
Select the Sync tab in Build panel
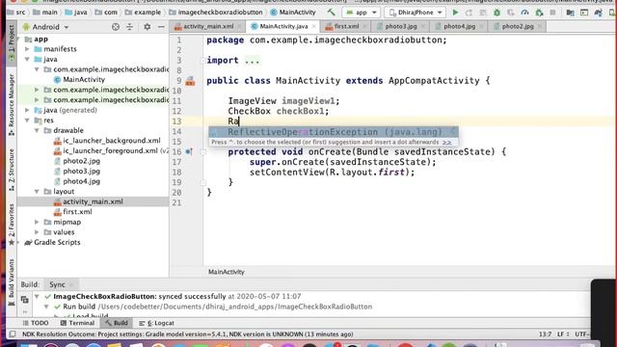coord(58,284)
